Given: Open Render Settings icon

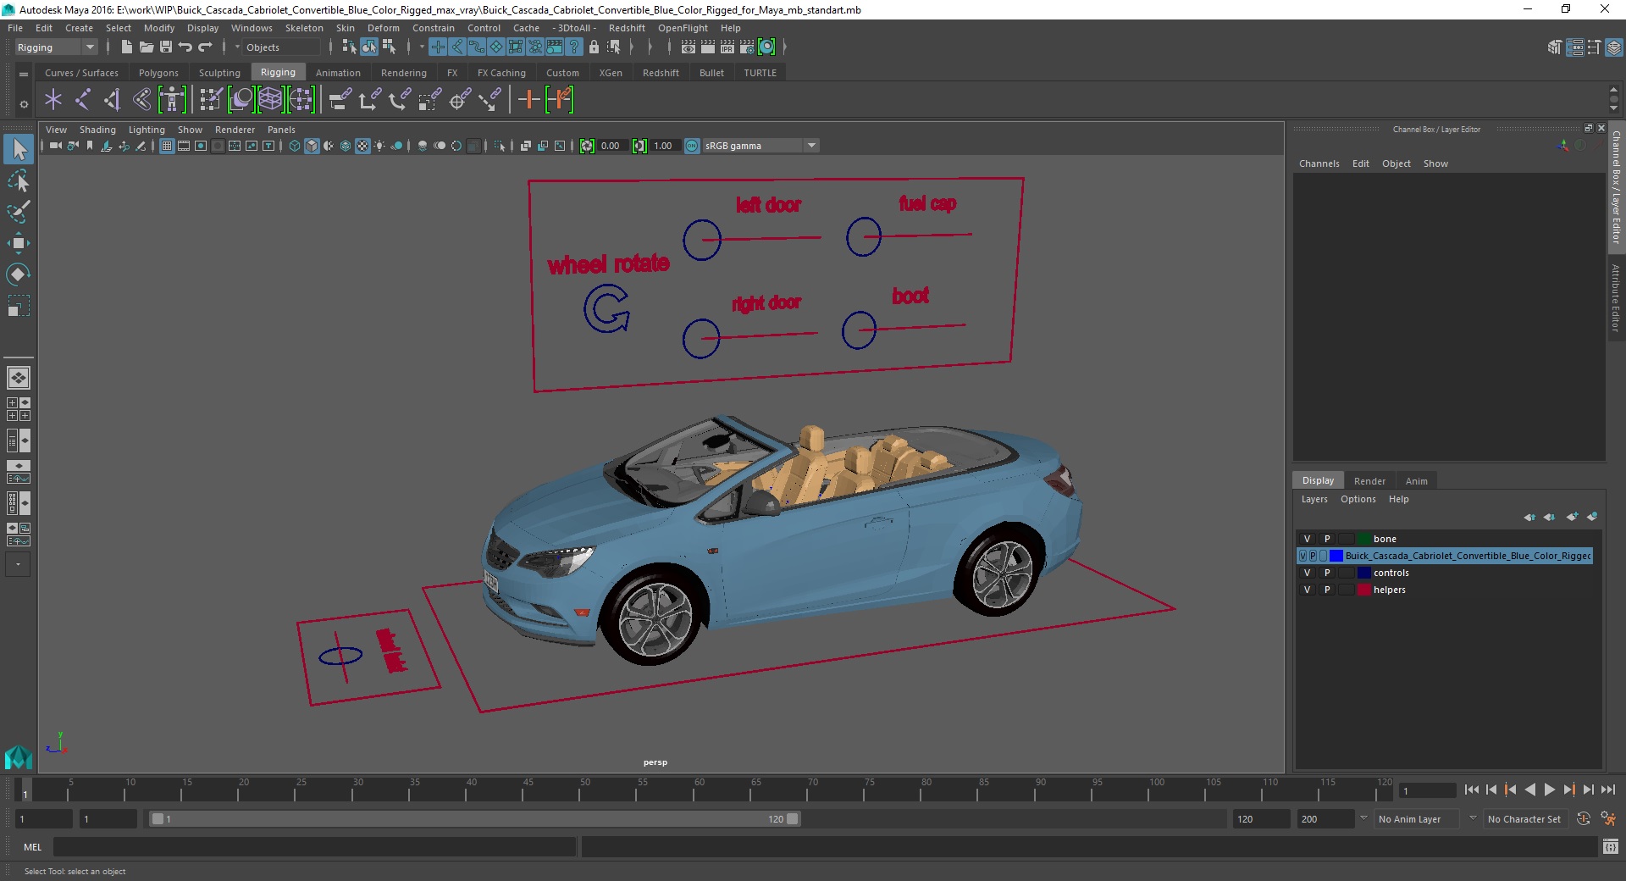Looking at the screenshot, I should point(747,47).
